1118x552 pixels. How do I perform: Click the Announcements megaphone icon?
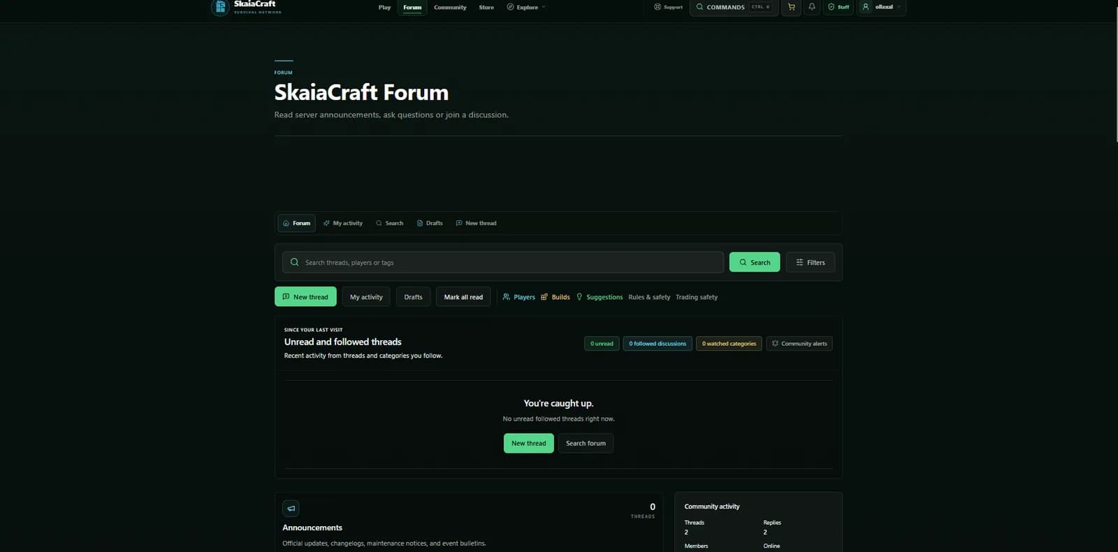click(291, 508)
